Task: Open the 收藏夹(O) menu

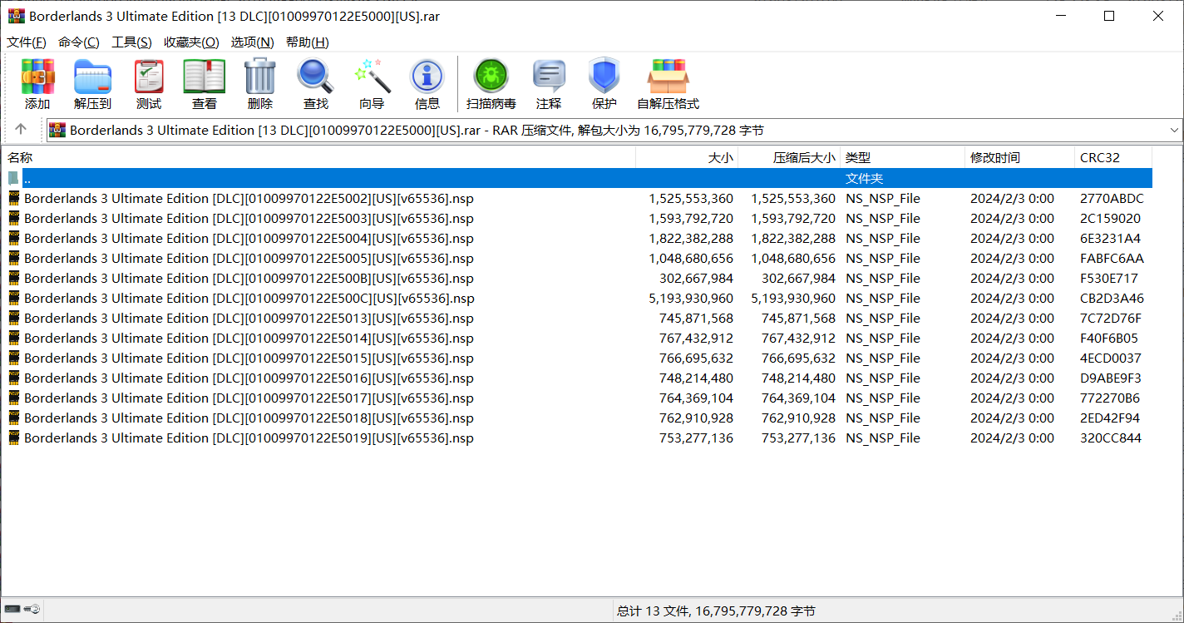Action: click(192, 42)
